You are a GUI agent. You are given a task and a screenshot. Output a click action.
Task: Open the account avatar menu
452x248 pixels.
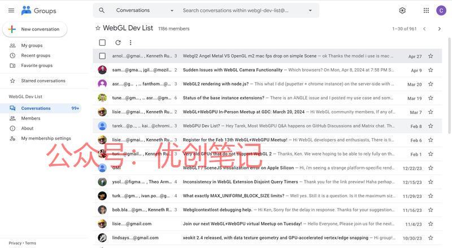[x=441, y=11]
